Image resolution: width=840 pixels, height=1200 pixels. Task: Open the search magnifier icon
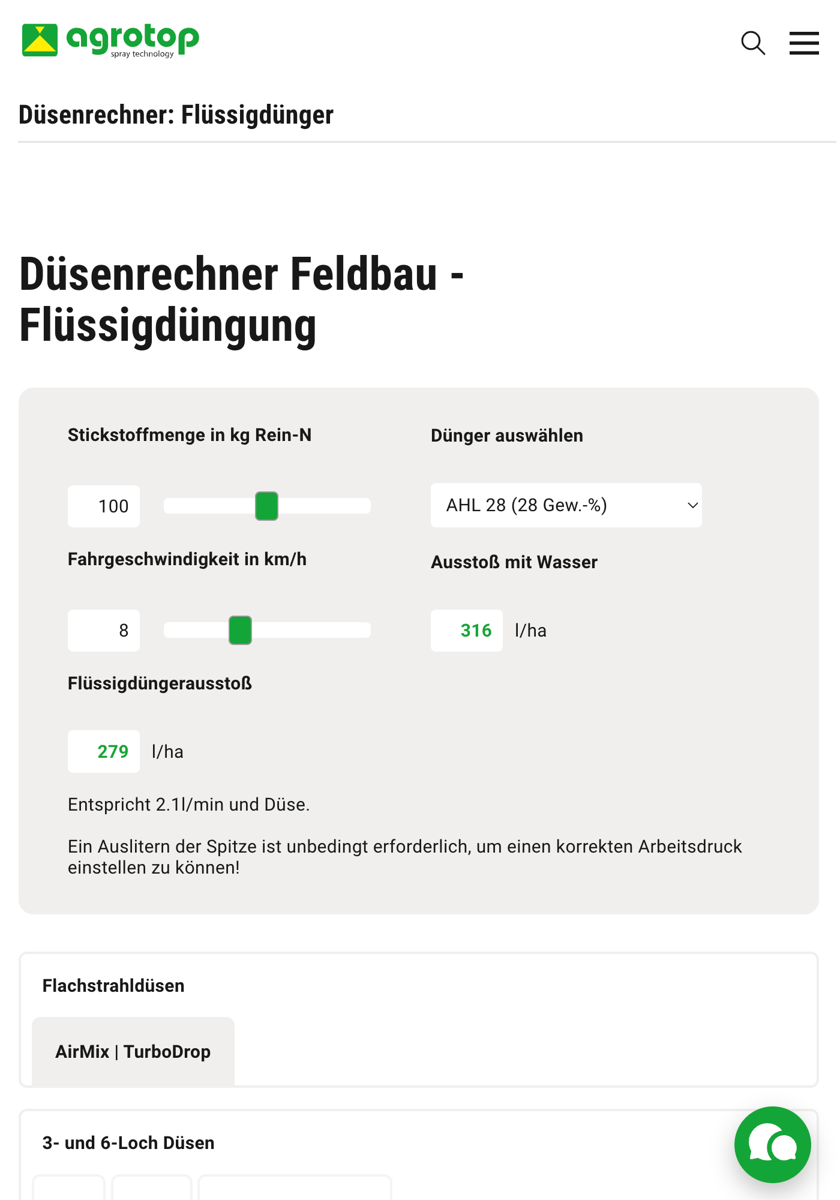click(753, 43)
